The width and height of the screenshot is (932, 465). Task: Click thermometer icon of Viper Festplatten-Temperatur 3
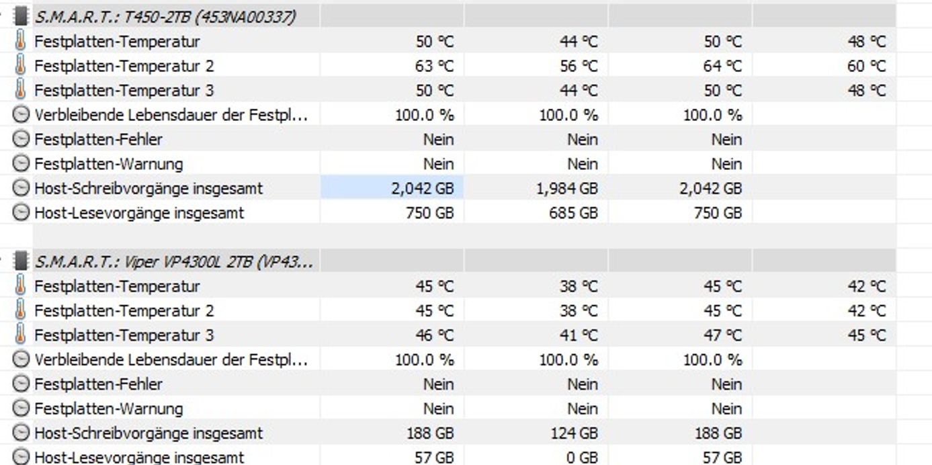pos(21,335)
